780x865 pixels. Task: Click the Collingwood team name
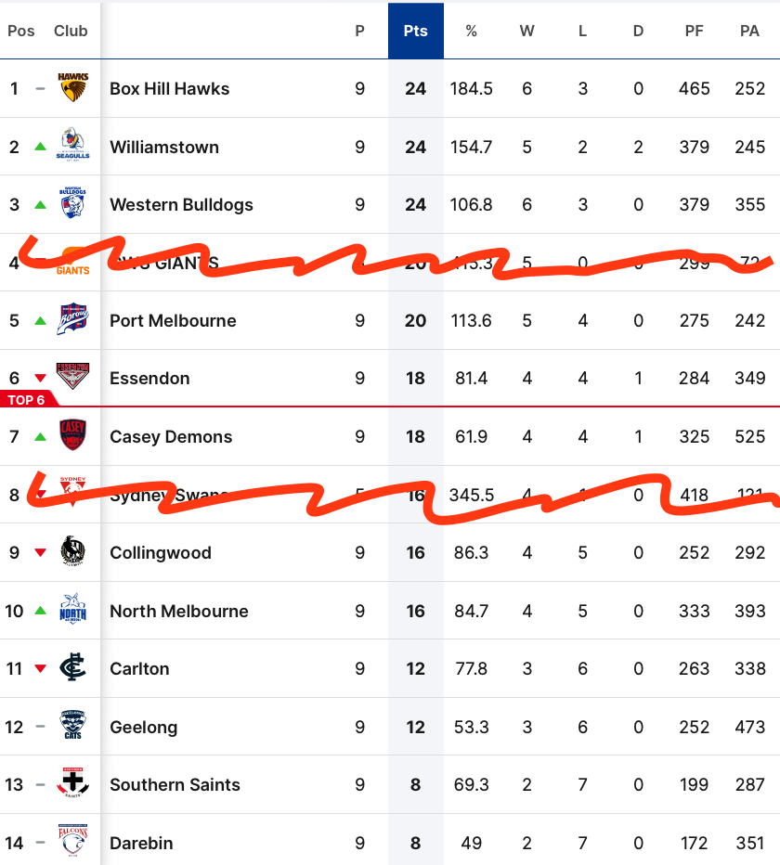tap(161, 553)
